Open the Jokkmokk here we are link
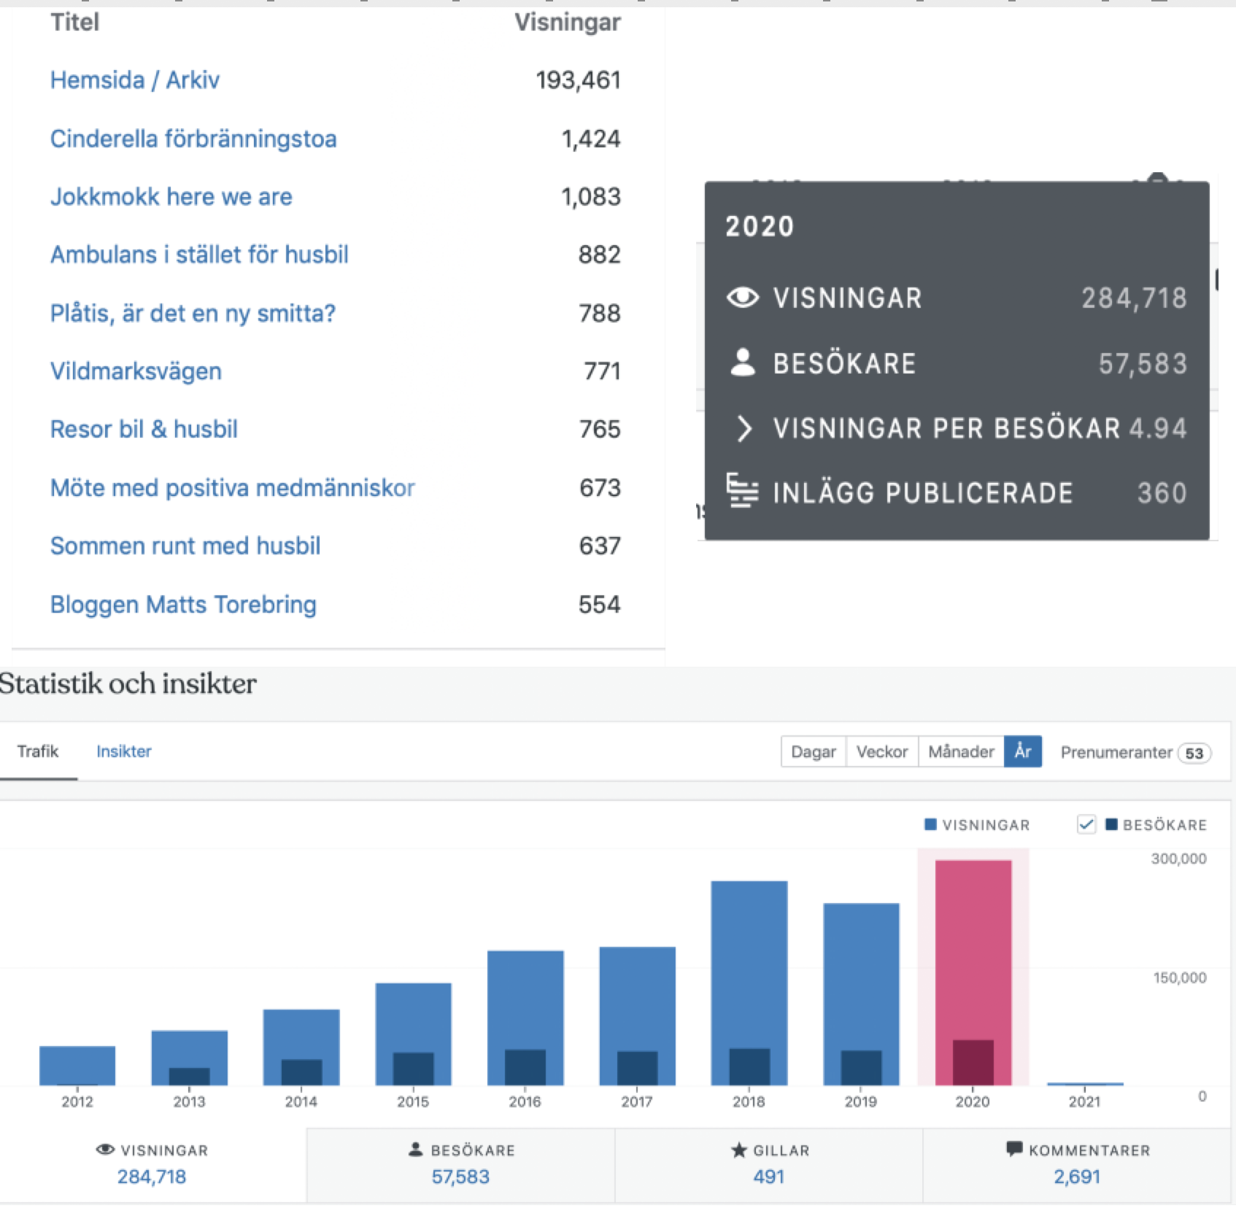1236x1208 pixels. point(171,197)
